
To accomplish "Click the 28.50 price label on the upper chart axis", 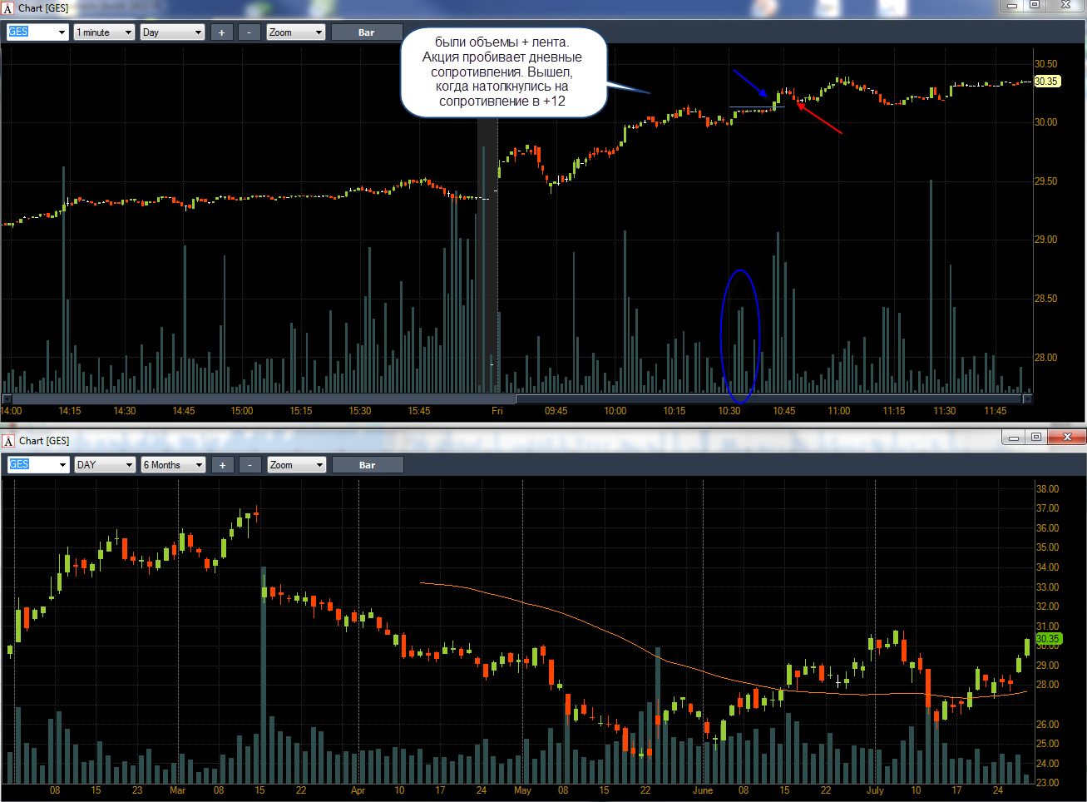I will click(x=1045, y=299).
